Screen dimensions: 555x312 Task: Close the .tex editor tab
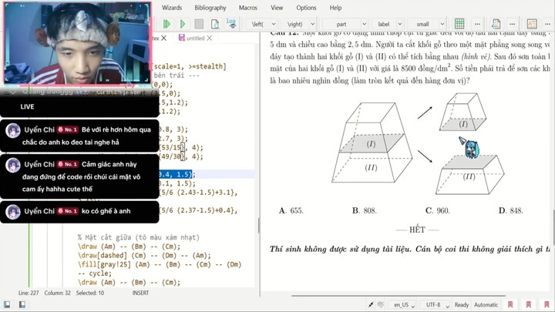coord(163,38)
